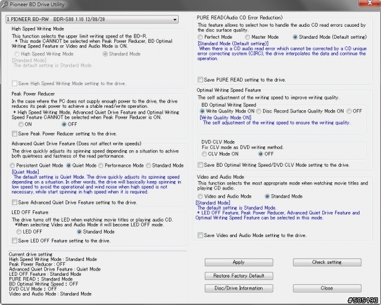Click 'PURE READ : Standard Mode' status line
This screenshot has height=305, width=381.
click(x=41, y=279)
